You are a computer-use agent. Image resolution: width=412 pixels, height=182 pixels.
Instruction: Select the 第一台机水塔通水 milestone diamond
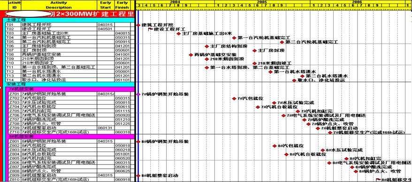[x=271, y=72]
